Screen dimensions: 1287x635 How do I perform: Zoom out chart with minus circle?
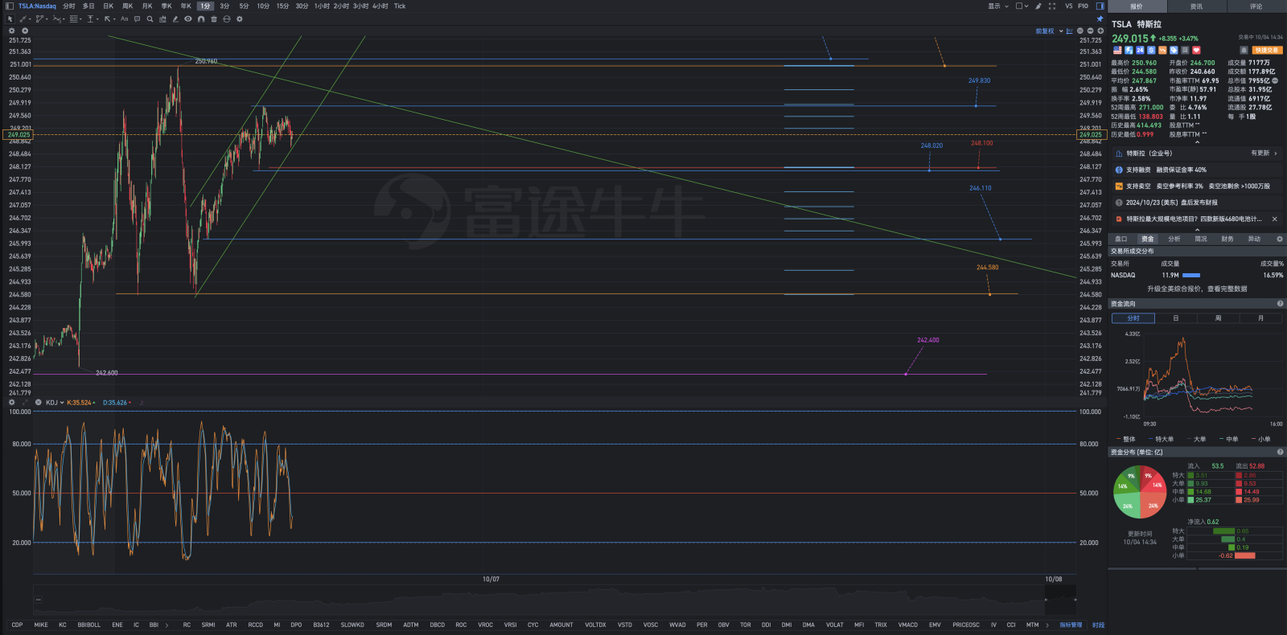tap(1090, 31)
